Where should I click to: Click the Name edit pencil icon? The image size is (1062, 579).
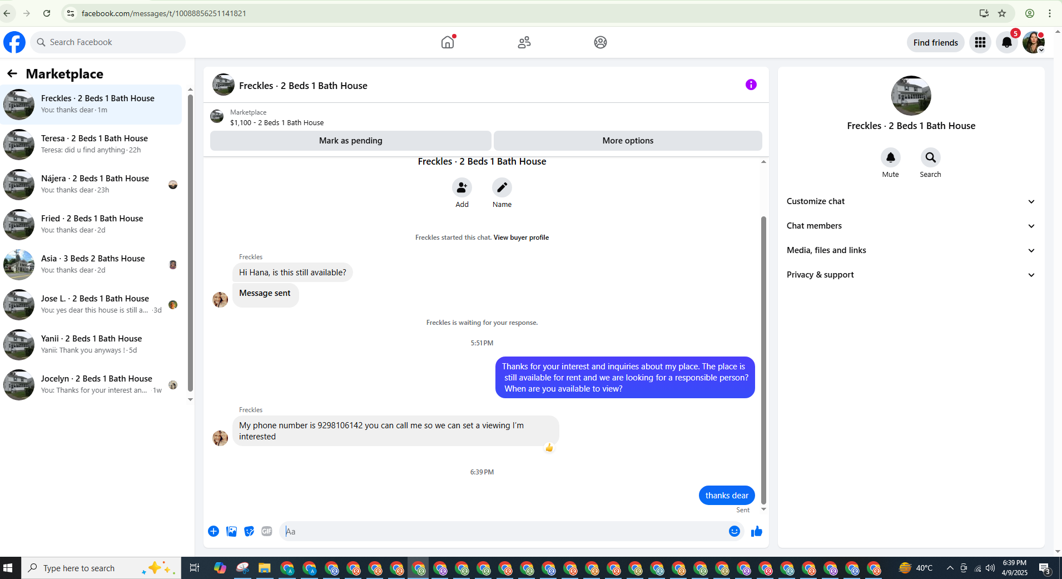[x=502, y=187]
